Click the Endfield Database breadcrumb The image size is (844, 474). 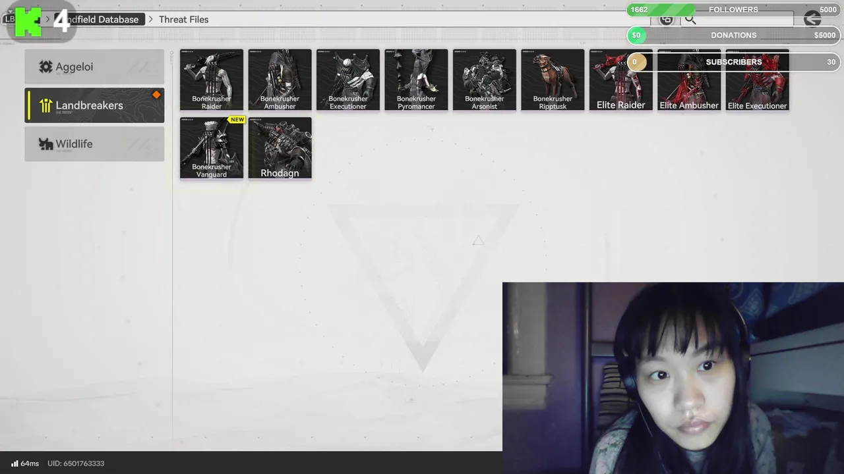99,19
